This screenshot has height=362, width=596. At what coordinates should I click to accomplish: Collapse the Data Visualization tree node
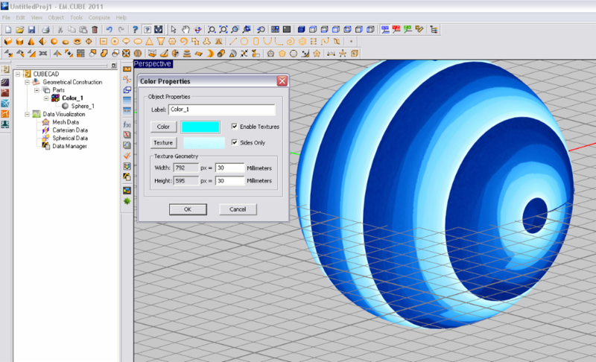[28, 114]
